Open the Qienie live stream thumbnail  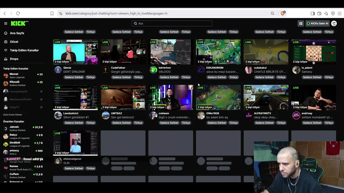(x=76, y=52)
